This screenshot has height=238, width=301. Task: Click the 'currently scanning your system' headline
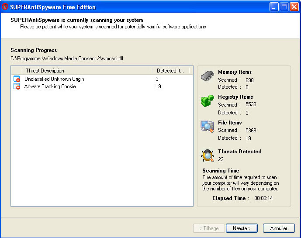point(77,20)
